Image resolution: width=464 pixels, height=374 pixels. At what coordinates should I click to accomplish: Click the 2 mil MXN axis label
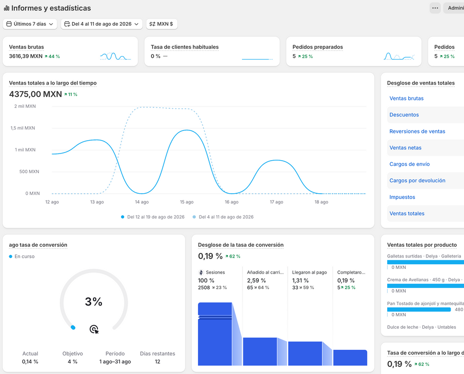(x=25, y=106)
